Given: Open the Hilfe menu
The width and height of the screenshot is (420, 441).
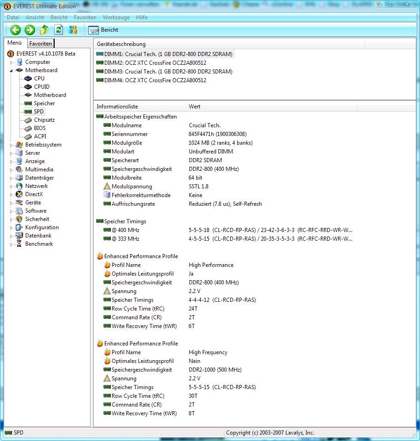Looking at the screenshot, I should pos(142,17).
